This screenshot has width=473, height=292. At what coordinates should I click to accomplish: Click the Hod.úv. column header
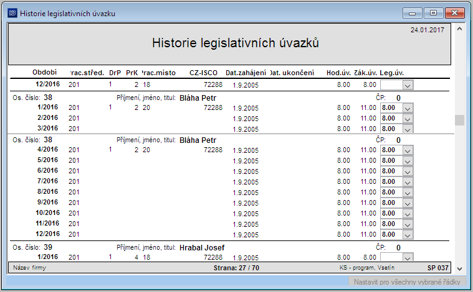pyautogui.click(x=338, y=73)
